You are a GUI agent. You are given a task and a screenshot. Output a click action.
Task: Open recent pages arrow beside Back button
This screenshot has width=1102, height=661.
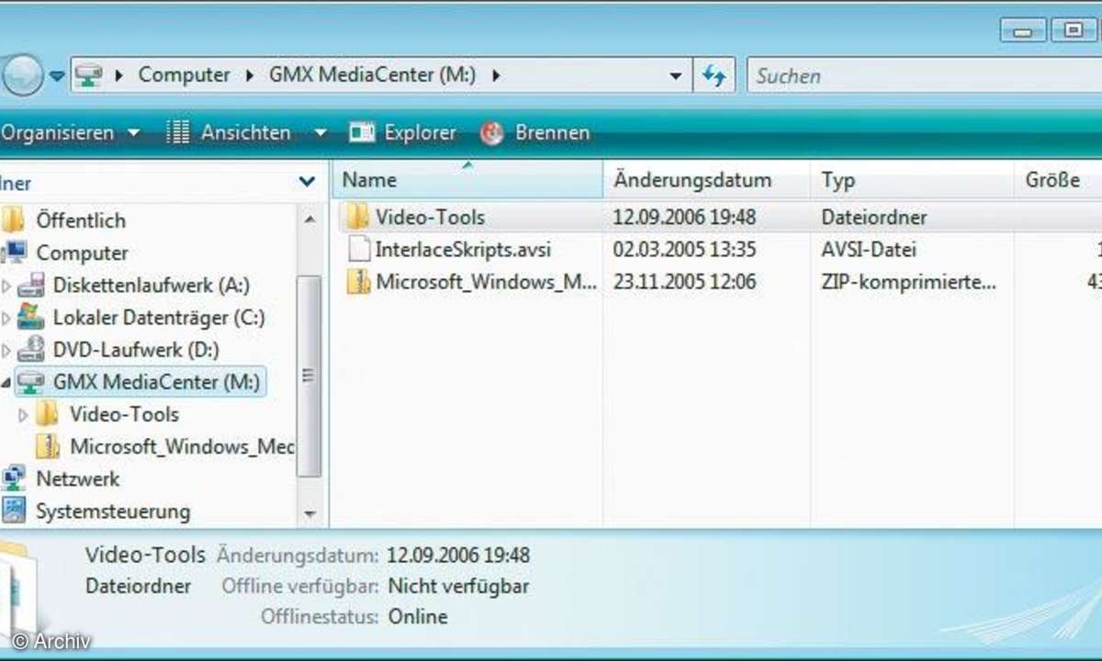pos(57,76)
